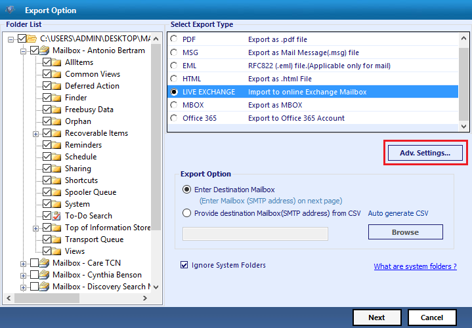Image resolution: width=472 pixels, height=328 pixels.
Task: Click the To-Do Search folder icon
Action: (56, 216)
